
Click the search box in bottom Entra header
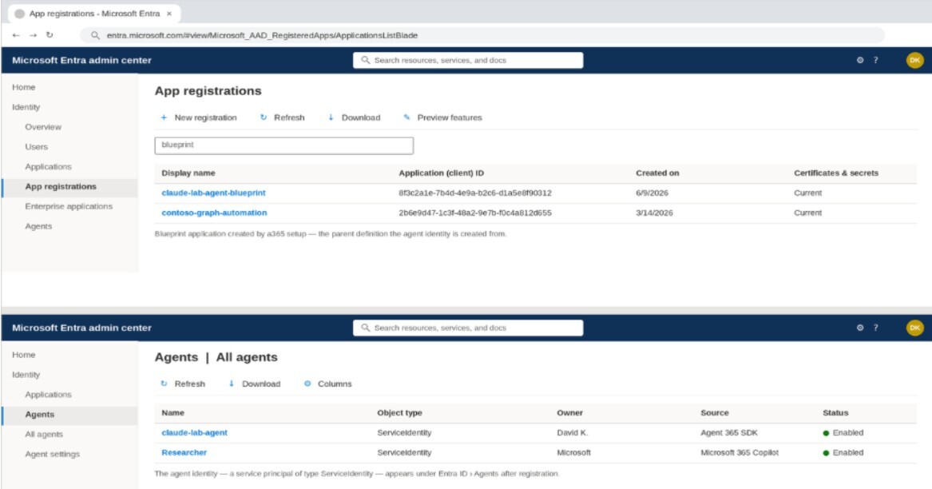(468, 328)
